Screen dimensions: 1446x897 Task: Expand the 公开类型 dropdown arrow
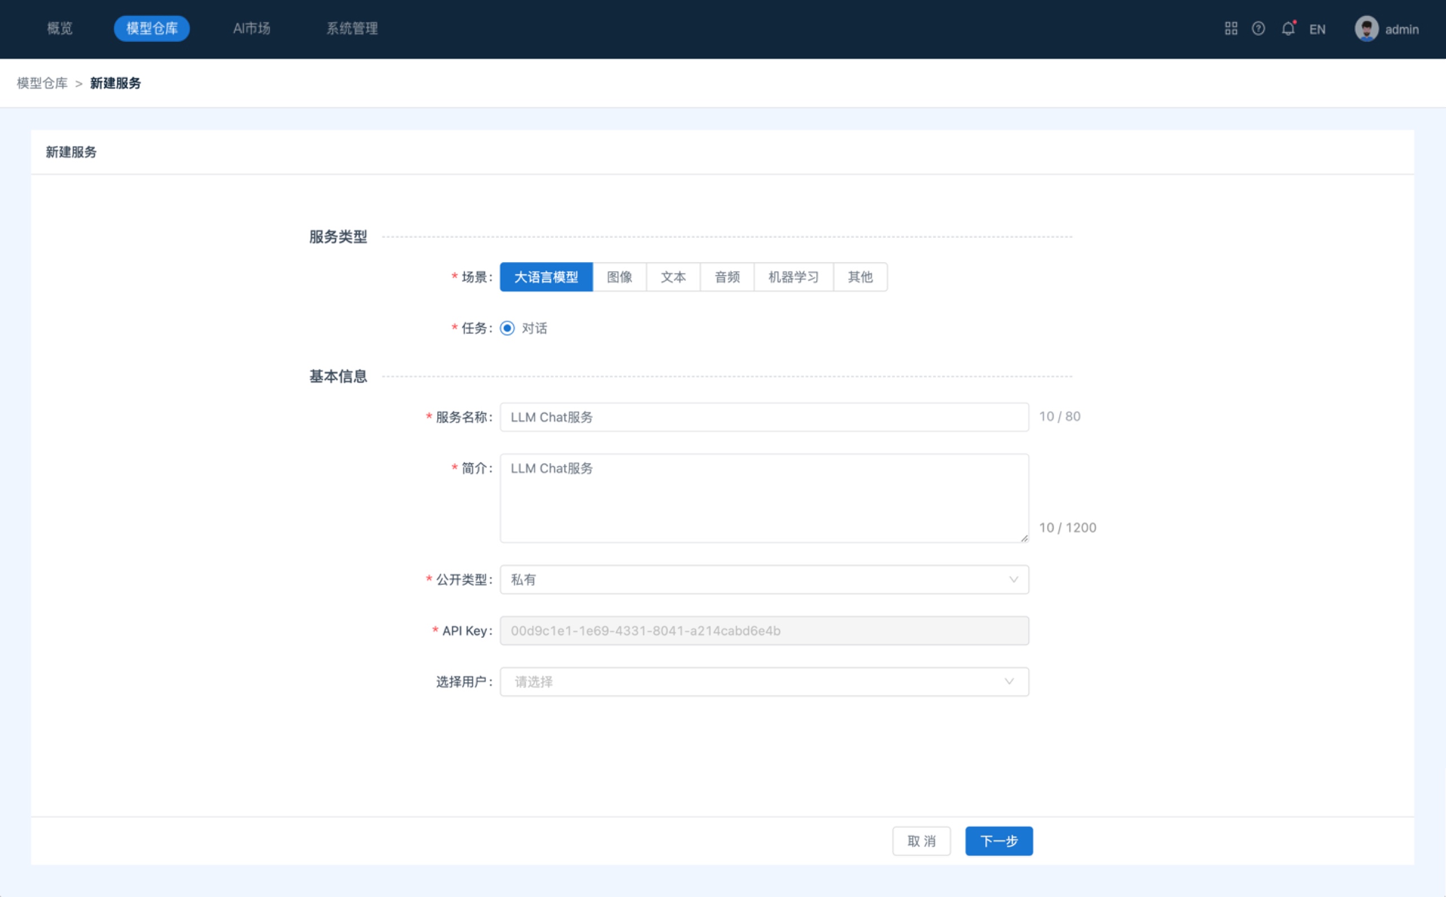[x=1013, y=580]
